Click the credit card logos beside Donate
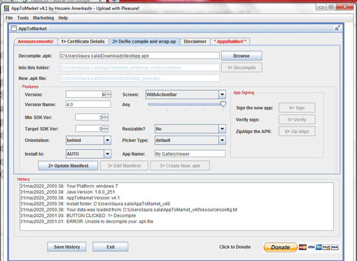 tap(318, 247)
